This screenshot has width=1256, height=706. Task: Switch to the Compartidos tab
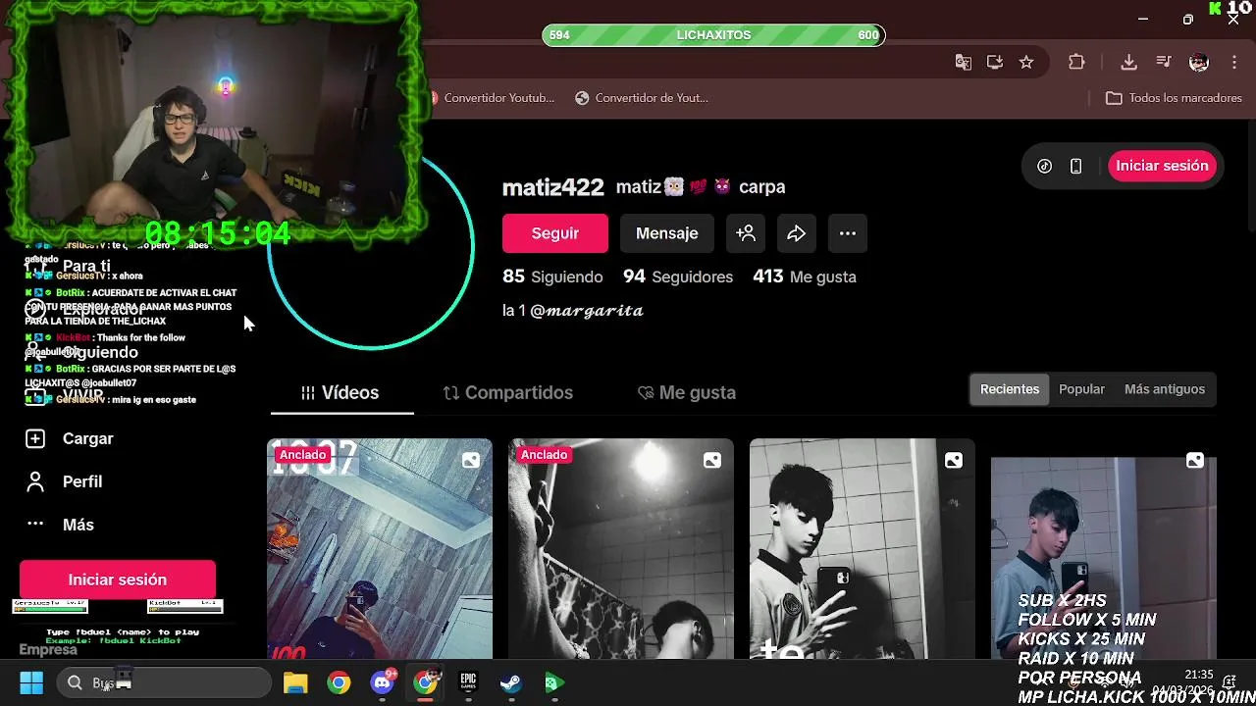click(508, 392)
